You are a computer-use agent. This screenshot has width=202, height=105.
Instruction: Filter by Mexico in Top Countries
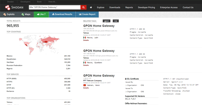(9, 56)
